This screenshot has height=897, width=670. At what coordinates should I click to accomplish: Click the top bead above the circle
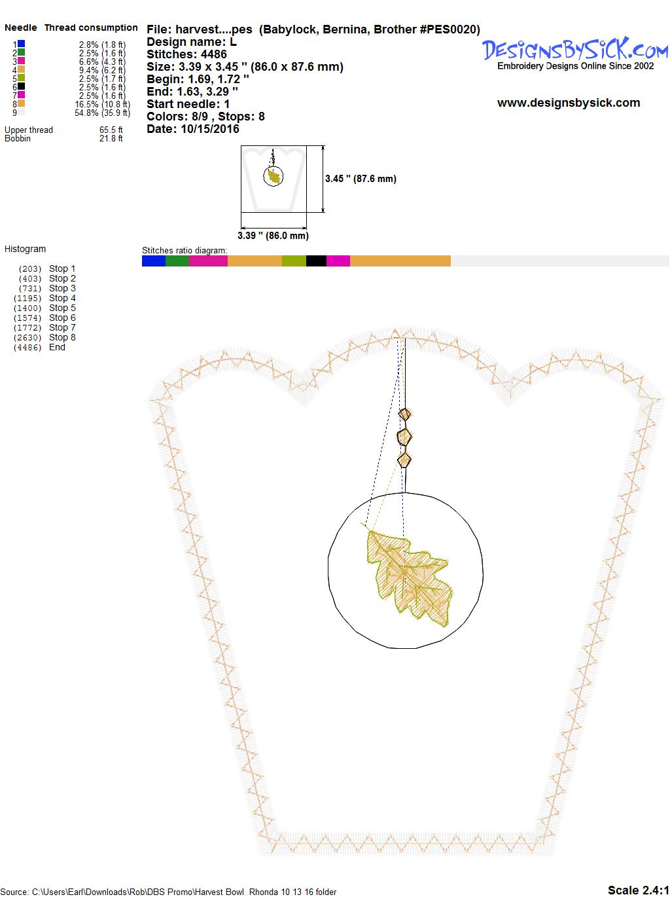click(405, 414)
